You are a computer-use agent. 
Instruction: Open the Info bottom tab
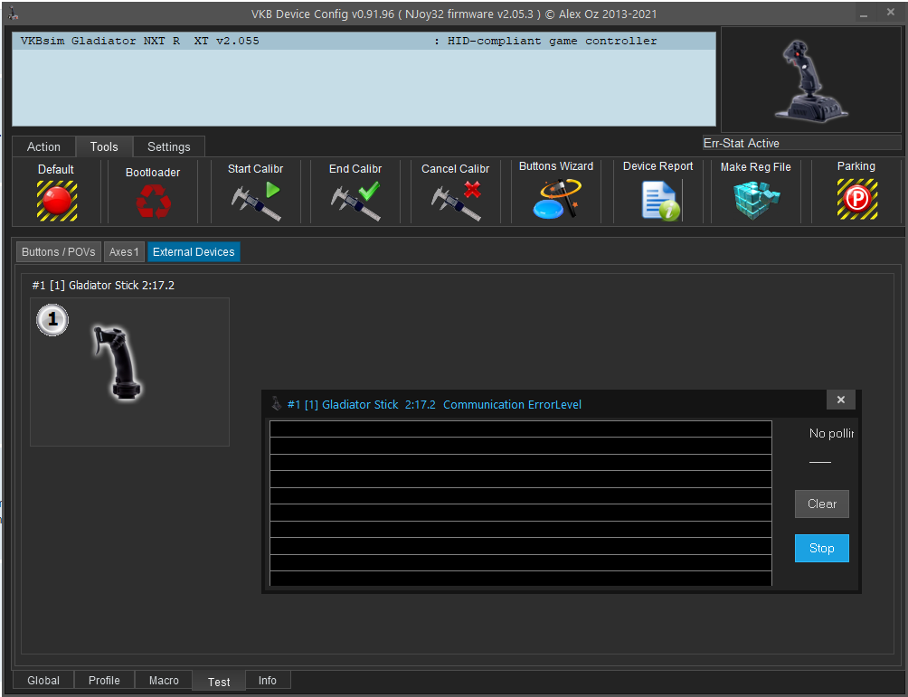(x=268, y=680)
